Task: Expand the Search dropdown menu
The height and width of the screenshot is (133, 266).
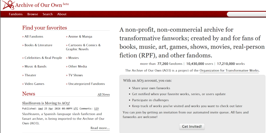Action: 48,14
